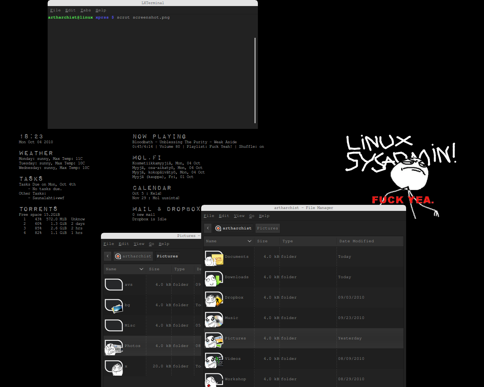Screen dimensions: 484x387
Task: Sort by Type column in artharchist File Manager
Action: (x=308, y=241)
